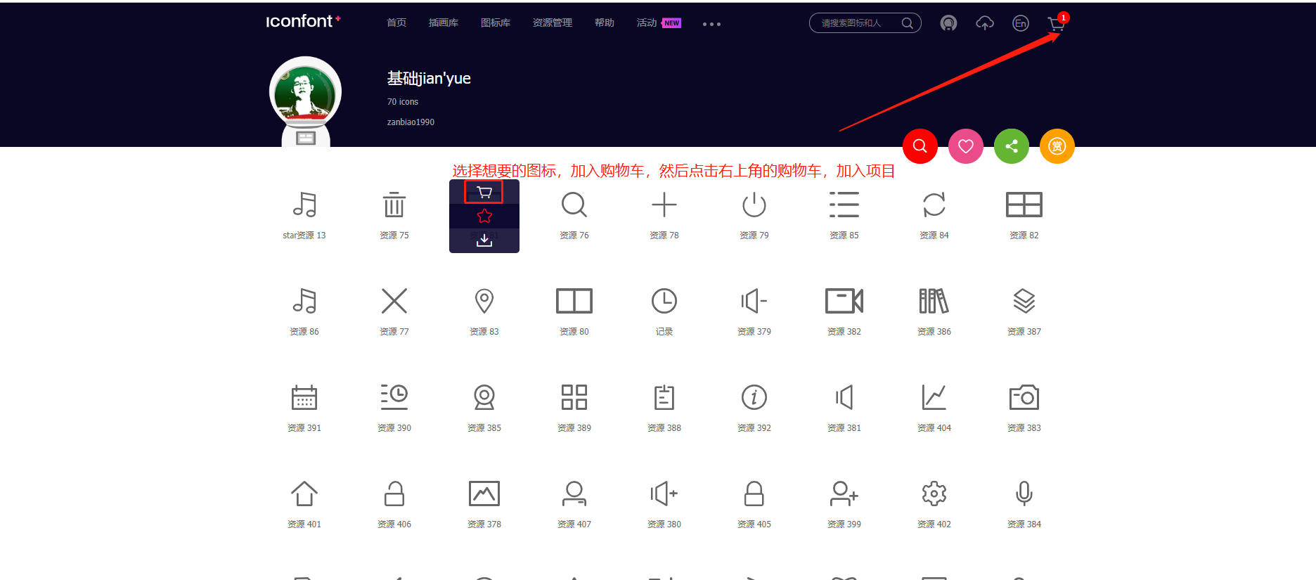The height and width of the screenshot is (580, 1316).
Task: Open the 首页 menu item
Action: point(396,23)
